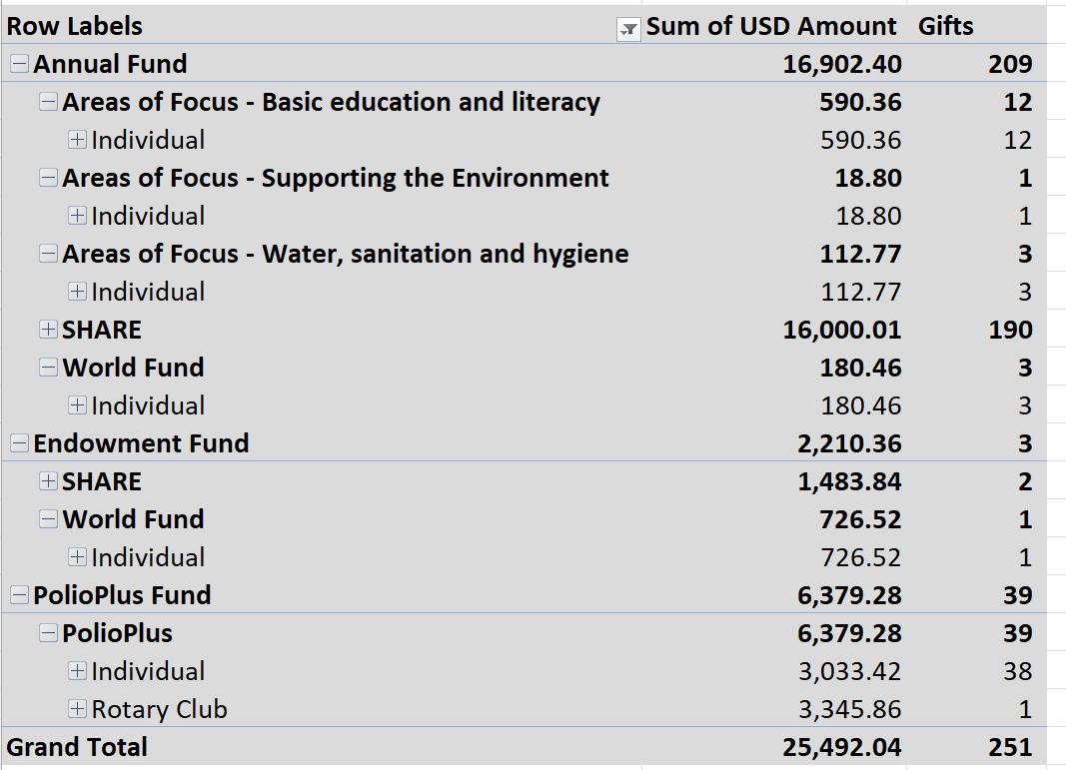Select the Sum of USD Amount header
The image size is (1066, 770).
(x=771, y=26)
